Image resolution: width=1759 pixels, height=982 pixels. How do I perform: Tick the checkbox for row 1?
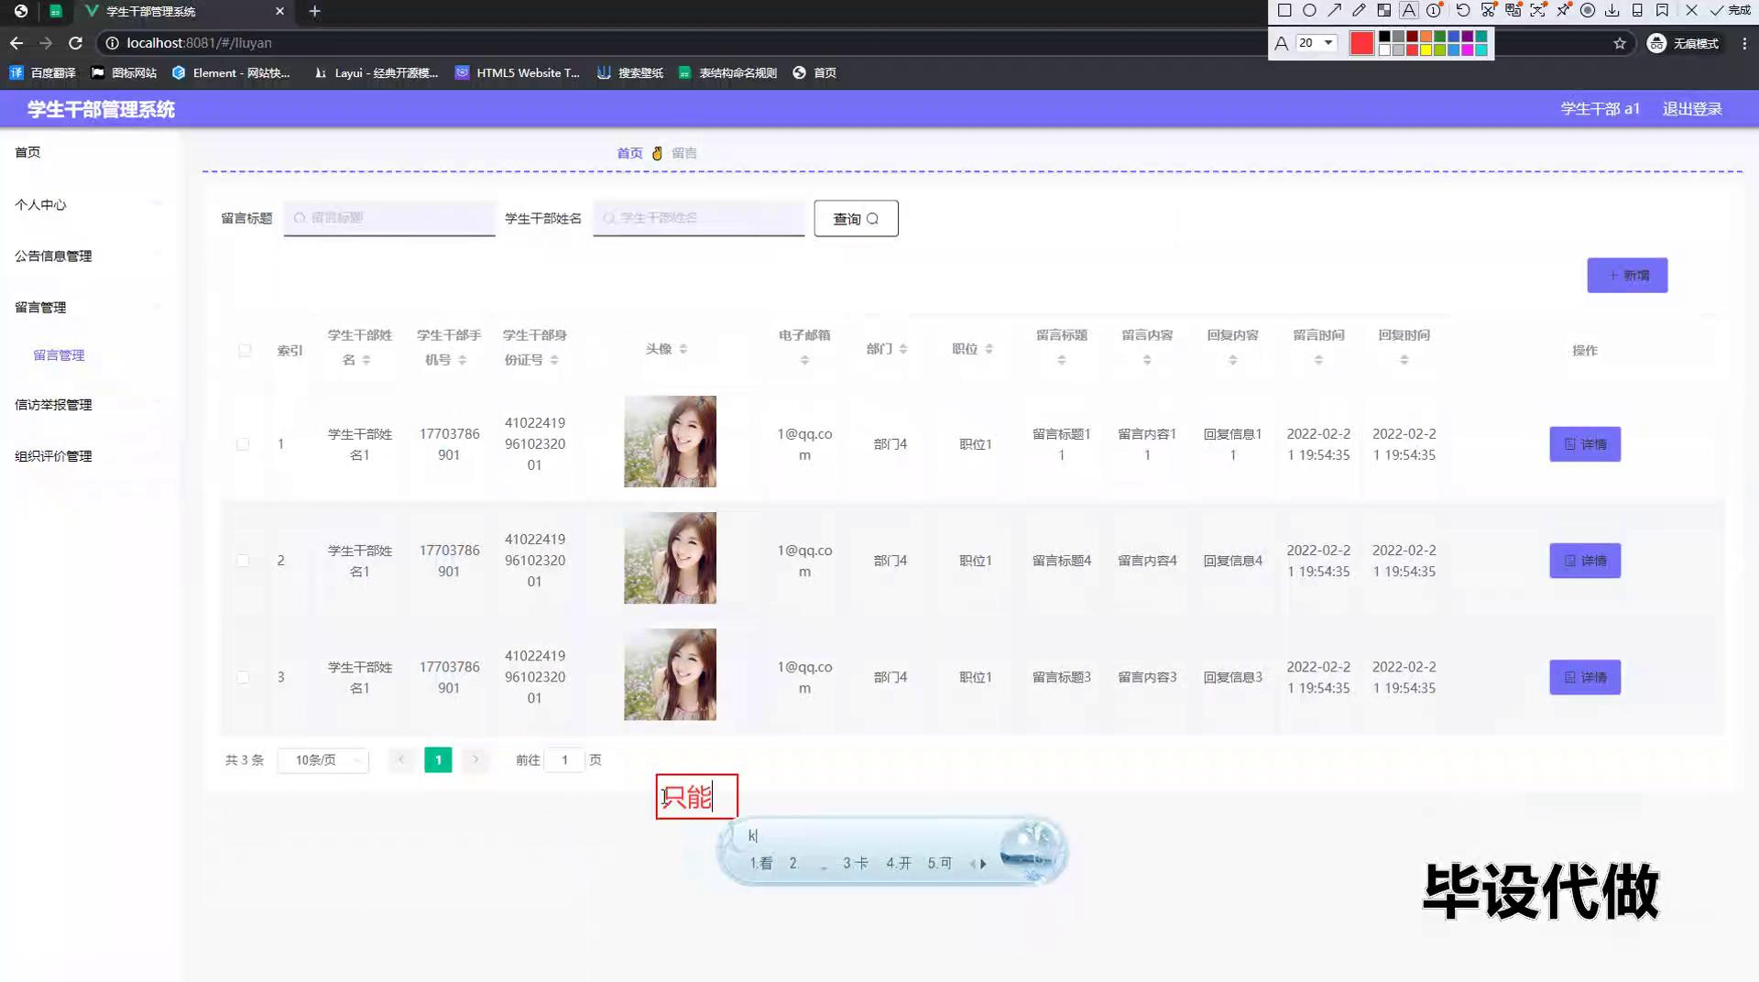point(243,444)
